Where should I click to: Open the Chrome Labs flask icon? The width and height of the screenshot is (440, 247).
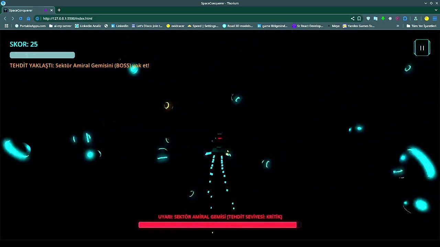tap(416, 19)
